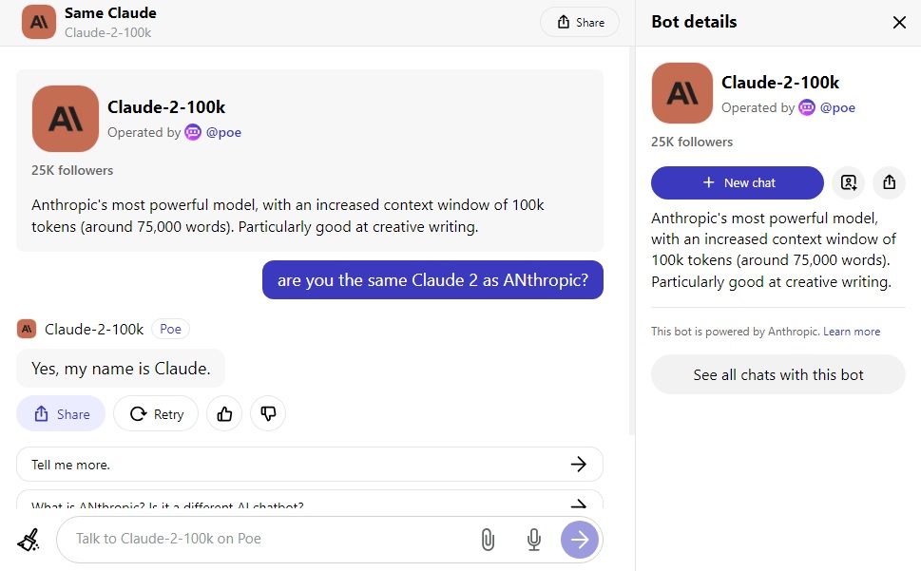
Task: Click the 'Same Claude' chat title
Action: coord(110,13)
